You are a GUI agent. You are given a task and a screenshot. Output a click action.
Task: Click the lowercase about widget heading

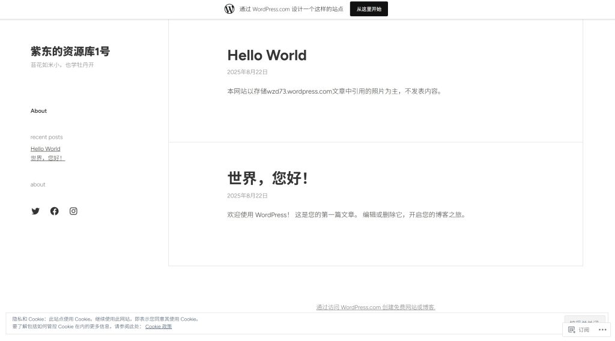pos(38,185)
